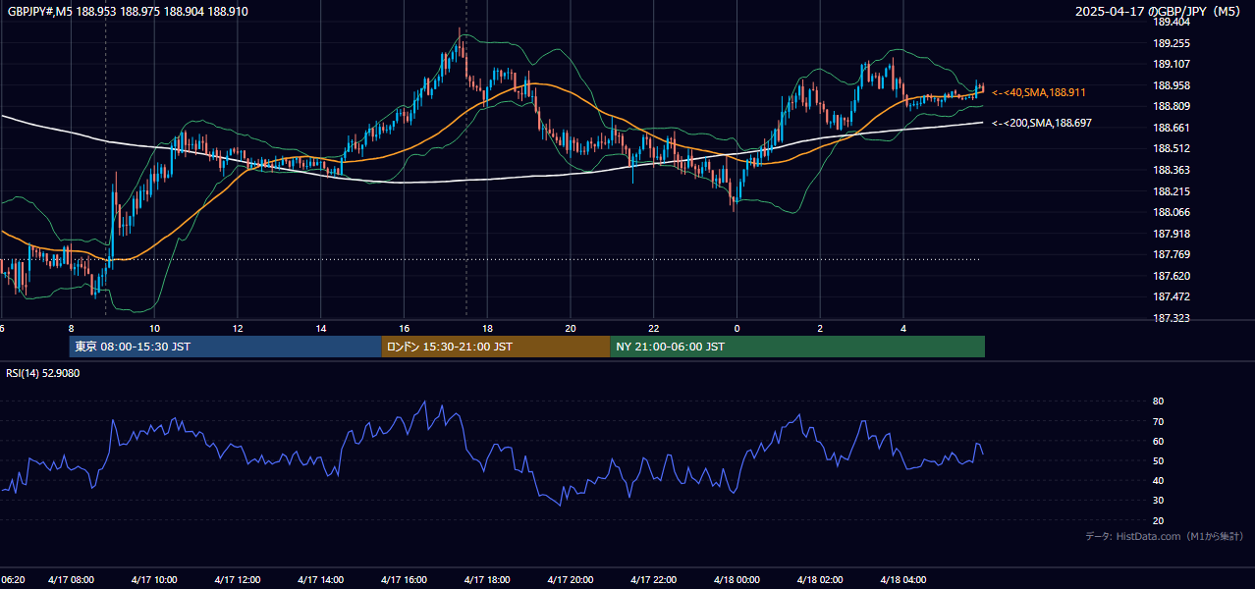Click the 40 SMA label 188.911
The image size is (1255, 589).
point(1039,92)
